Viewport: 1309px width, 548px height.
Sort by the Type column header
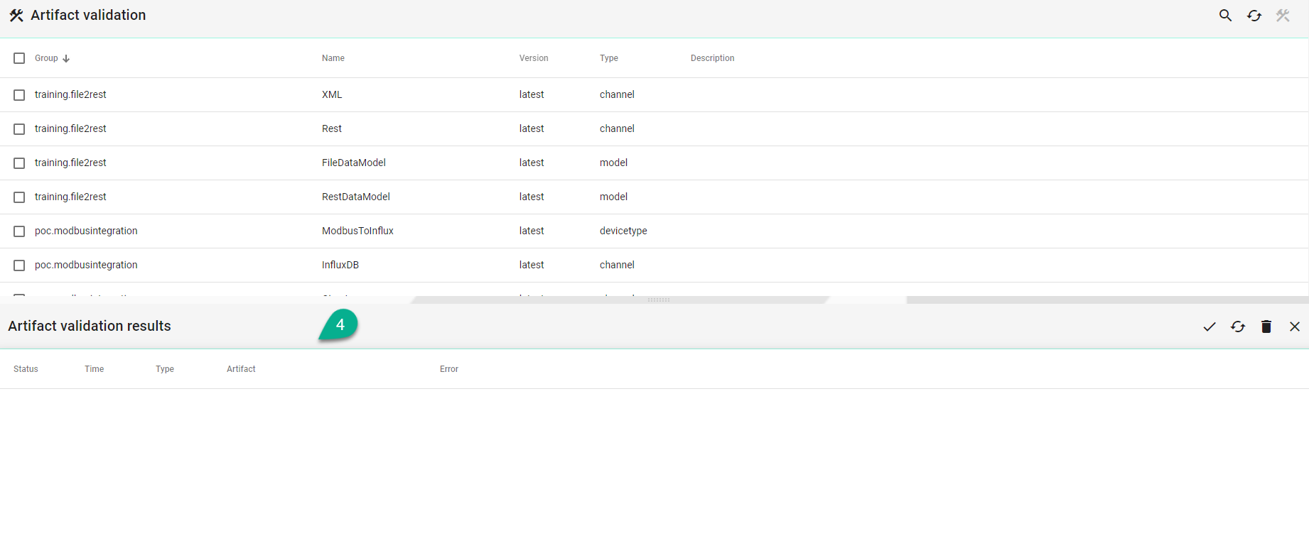point(608,58)
